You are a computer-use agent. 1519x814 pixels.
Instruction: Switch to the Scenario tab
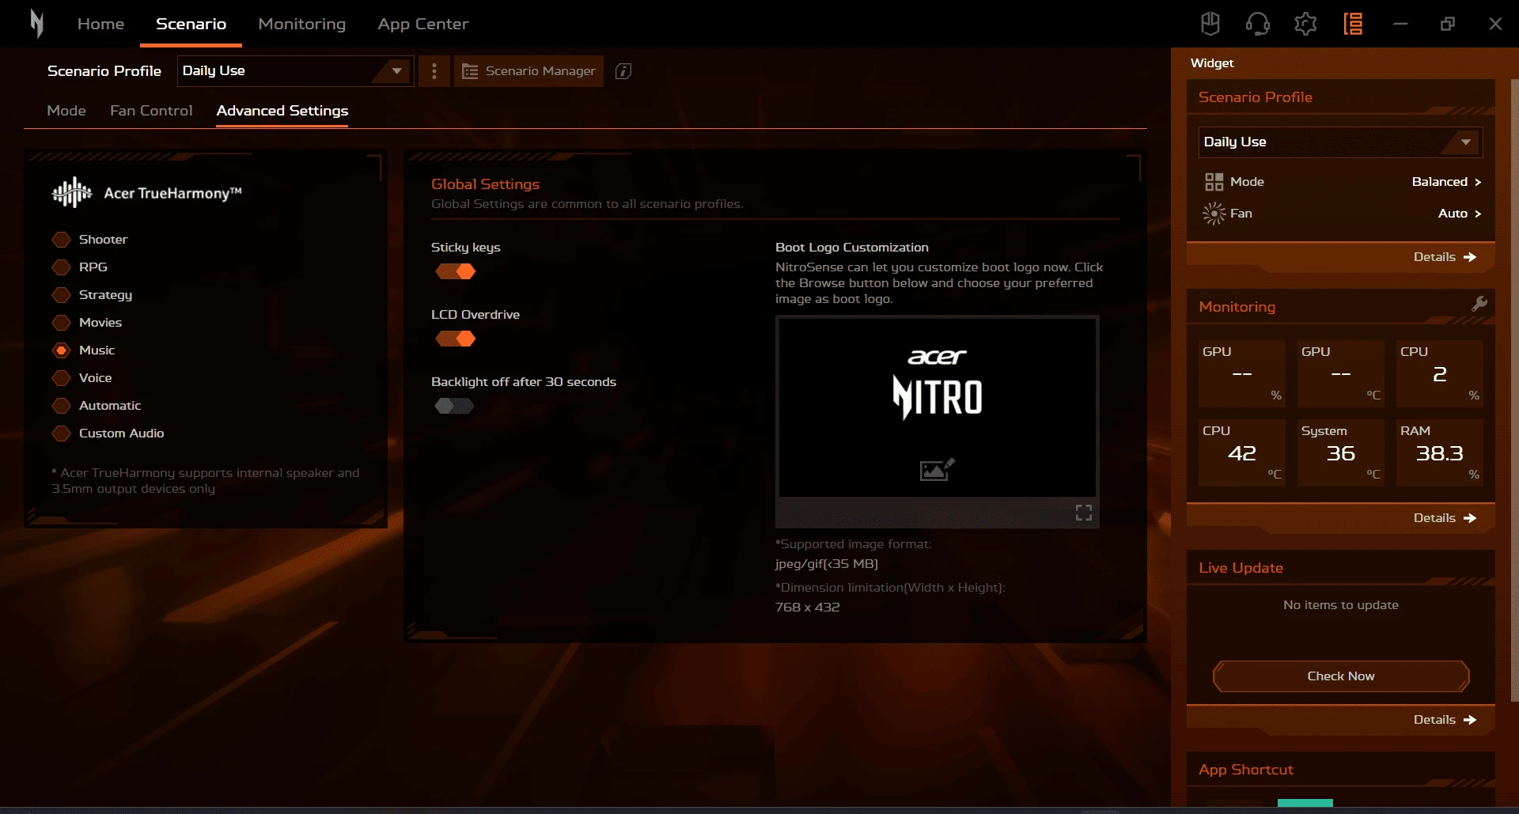(191, 24)
